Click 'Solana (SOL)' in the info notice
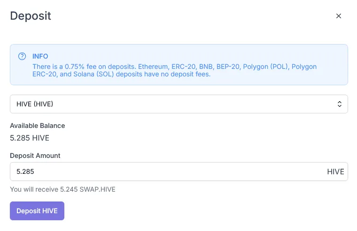Screen dimensions: 357x231 [x=93, y=75]
